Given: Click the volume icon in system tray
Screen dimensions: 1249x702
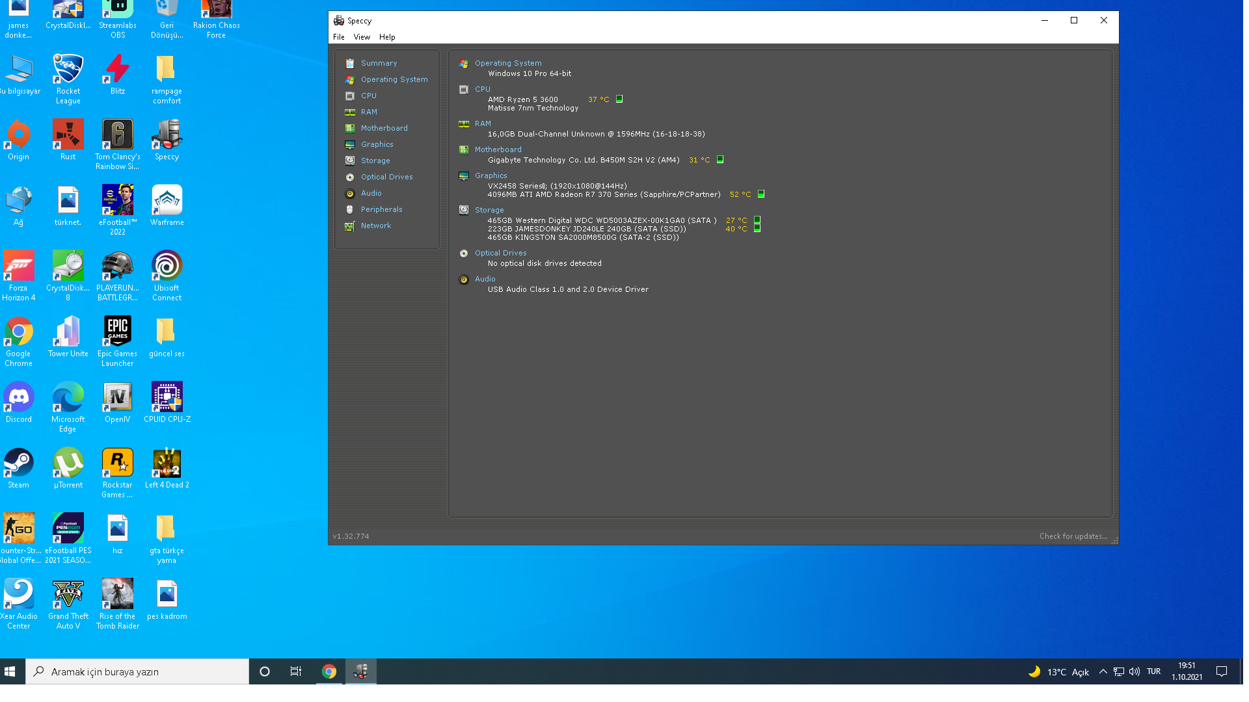Looking at the screenshot, I should pos(1134,671).
